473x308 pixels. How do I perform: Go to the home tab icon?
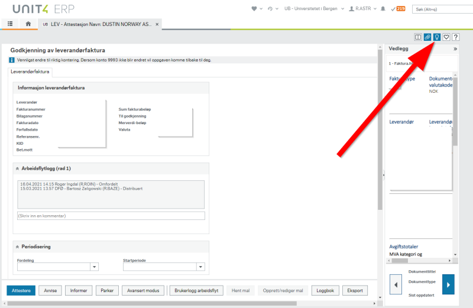tap(28, 24)
